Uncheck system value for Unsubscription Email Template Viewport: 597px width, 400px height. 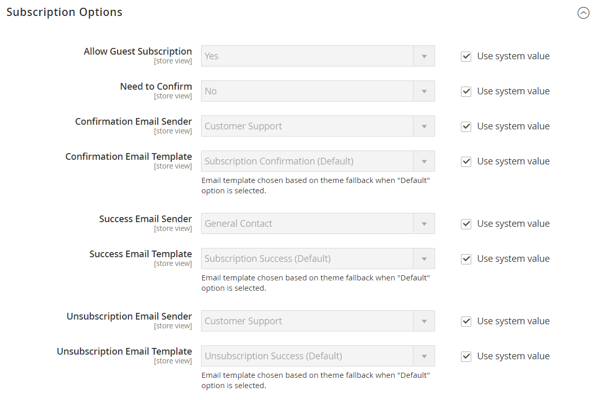[466, 356]
